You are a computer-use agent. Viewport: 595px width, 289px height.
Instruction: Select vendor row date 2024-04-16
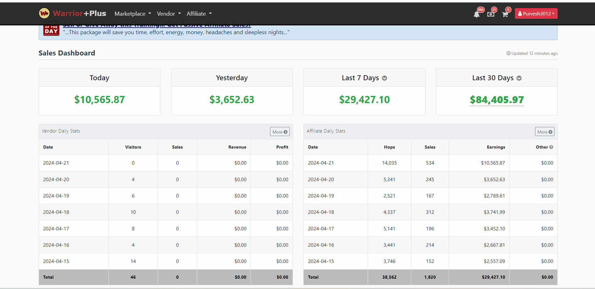(x=56, y=245)
